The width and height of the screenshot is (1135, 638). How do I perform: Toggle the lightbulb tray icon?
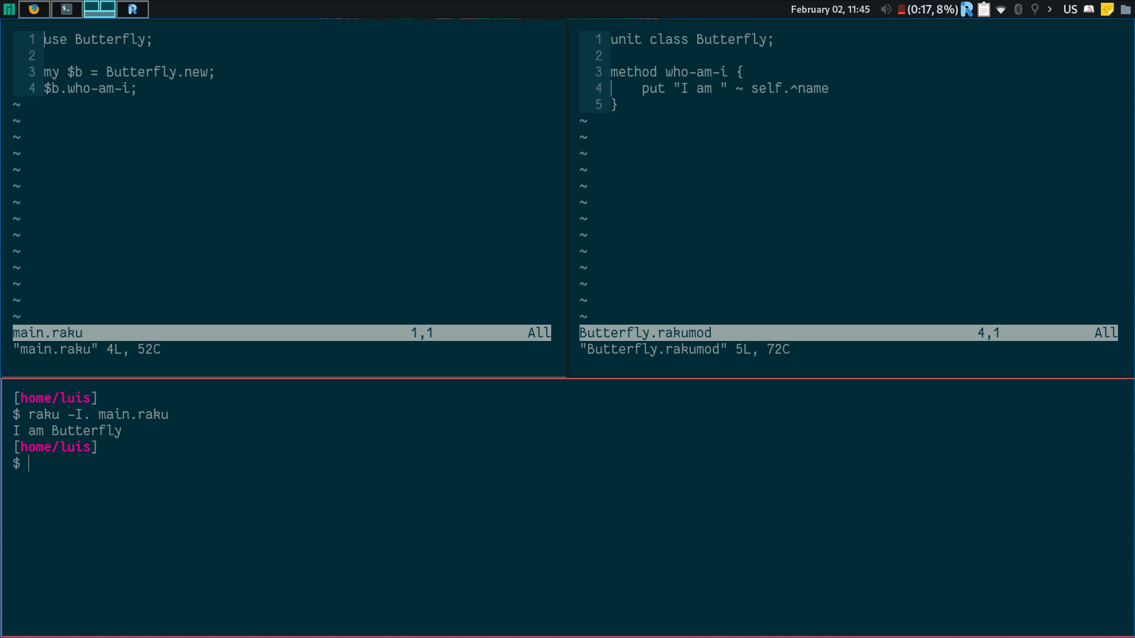click(x=1034, y=9)
